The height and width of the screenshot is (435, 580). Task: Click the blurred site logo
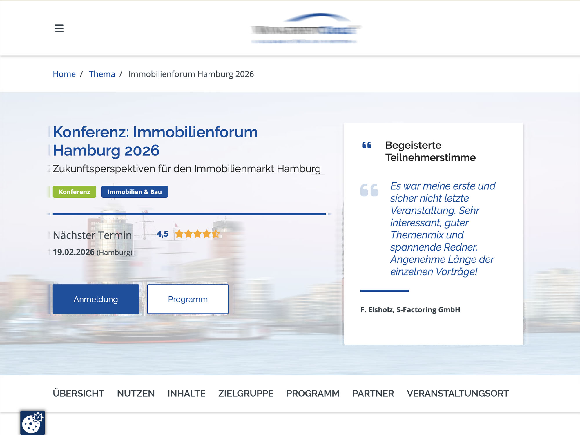pos(306,28)
